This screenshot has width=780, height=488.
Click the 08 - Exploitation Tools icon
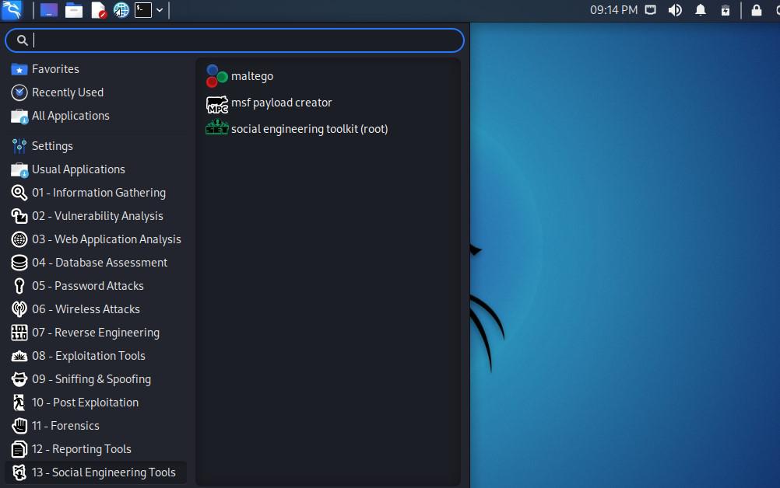coord(19,356)
